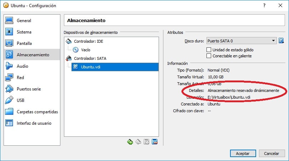This screenshot has width=289, height=161.
Task: Click the 10,00 GB virtual size value
Action: click(x=216, y=77)
